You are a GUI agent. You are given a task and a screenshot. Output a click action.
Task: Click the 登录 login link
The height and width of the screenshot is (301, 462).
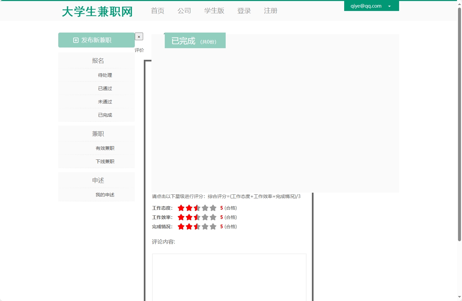[x=244, y=11]
